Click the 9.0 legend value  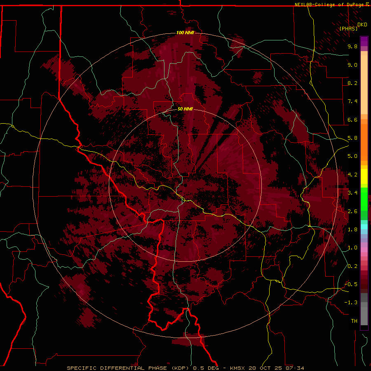352,65
